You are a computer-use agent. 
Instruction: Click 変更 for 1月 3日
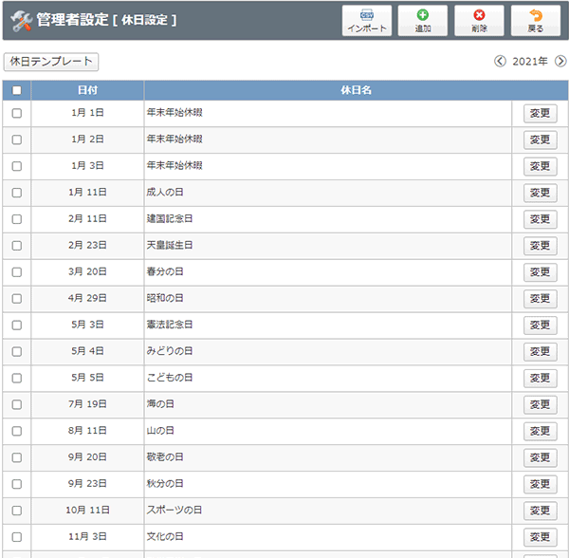[x=540, y=166]
